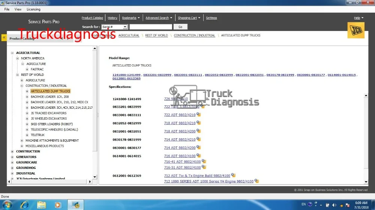Click parts icon next to 714 ADT 9802/4210
Screen dimensions: 375x210
[198, 139]
